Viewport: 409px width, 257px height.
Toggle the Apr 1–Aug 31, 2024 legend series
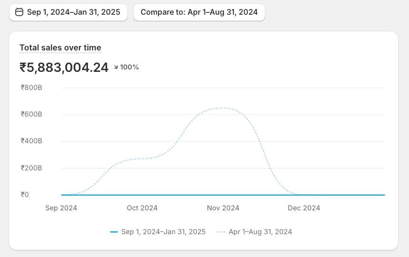pyautogui.click(x=260, y=232)
